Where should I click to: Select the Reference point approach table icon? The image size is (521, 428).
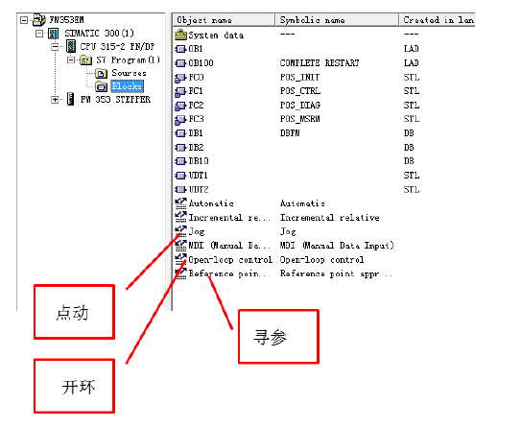(180, 273)
